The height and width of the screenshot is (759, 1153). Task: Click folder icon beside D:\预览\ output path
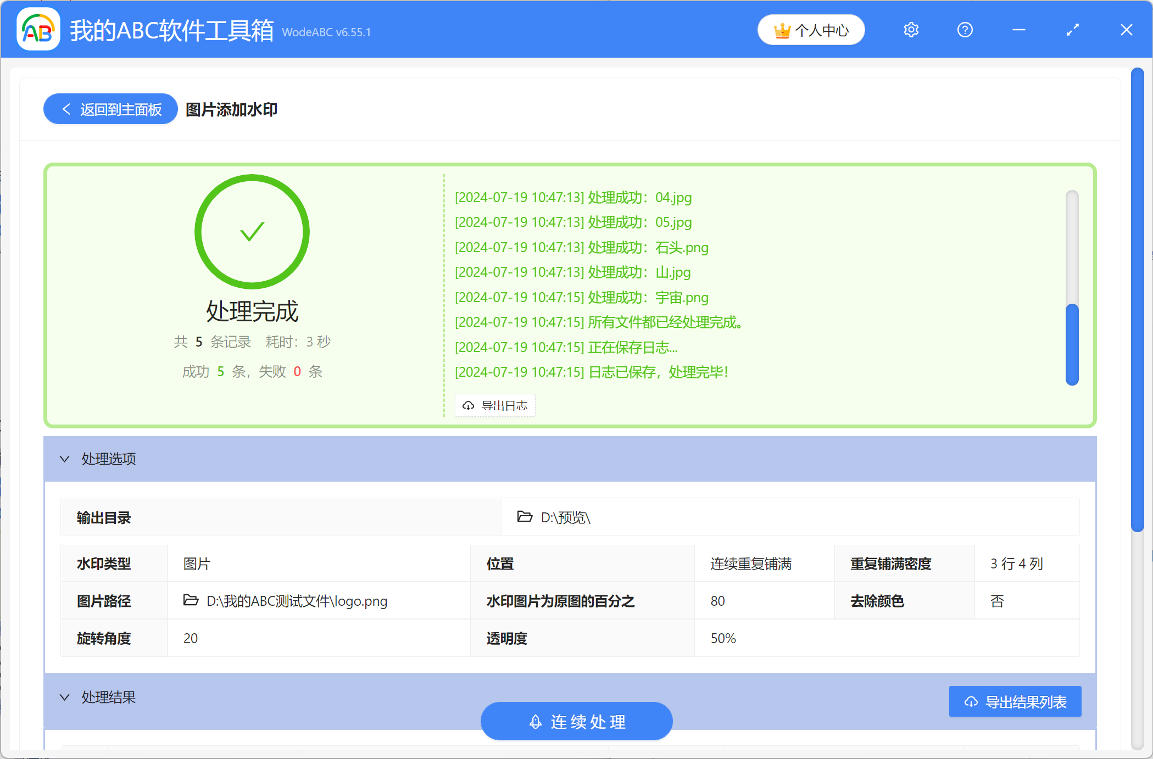point(525,517)
